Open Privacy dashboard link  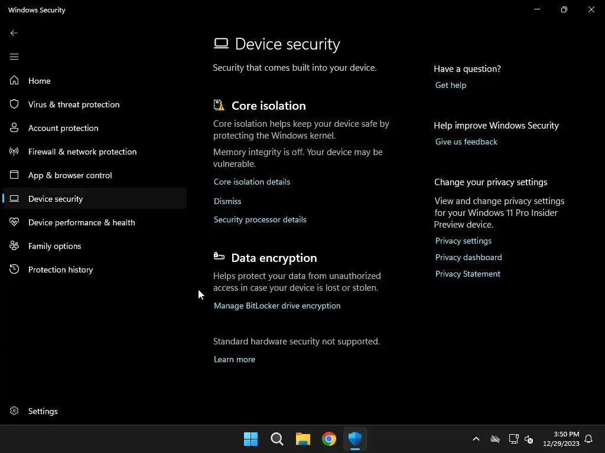(469, 257)
